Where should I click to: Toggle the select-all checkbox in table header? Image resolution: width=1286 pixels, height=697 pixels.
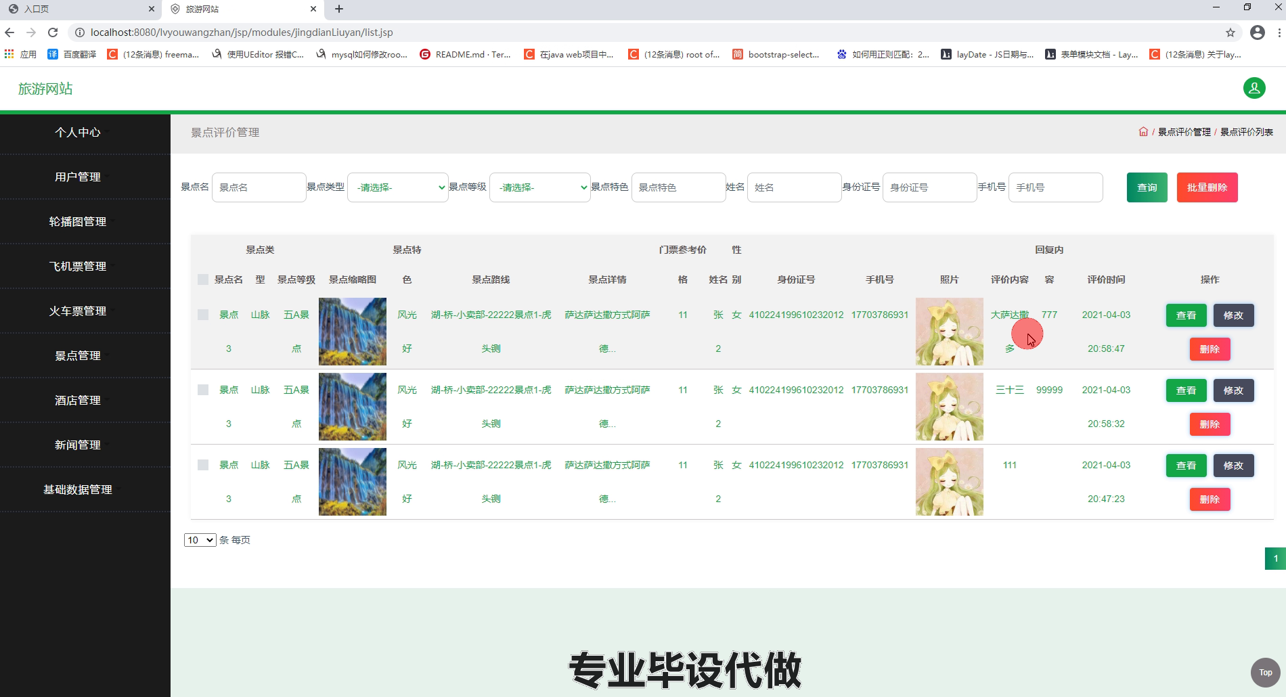point(203,279)
